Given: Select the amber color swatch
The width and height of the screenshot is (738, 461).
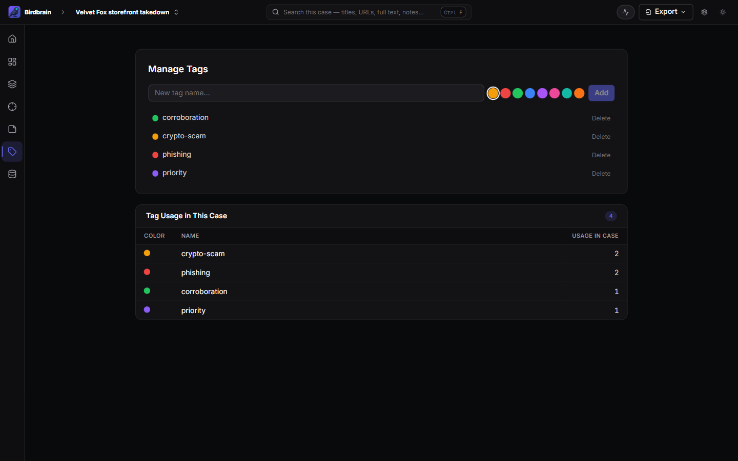Looking at the screenshot, I should tap(493, 93).
